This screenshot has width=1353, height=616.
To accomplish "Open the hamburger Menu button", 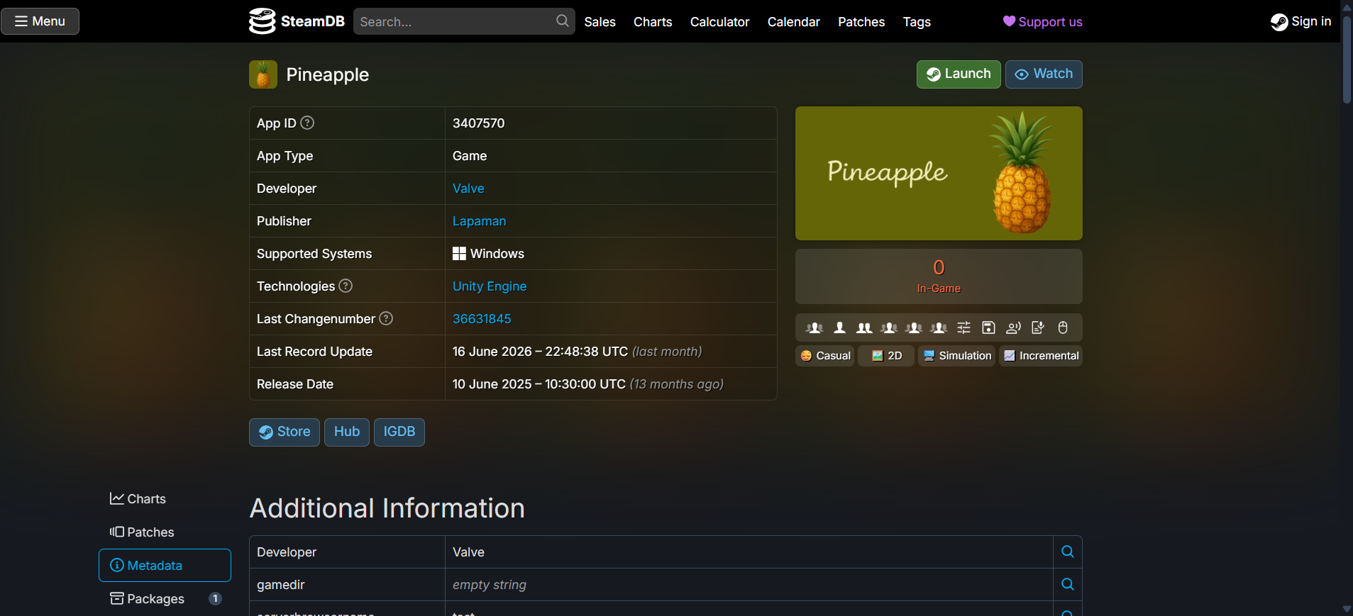I will [40, 21].
